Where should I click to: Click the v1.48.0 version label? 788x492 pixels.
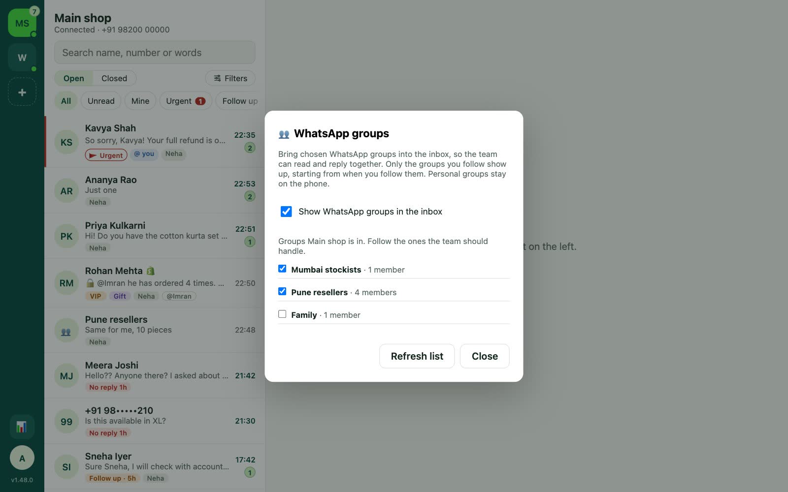(x=22, y=480)
